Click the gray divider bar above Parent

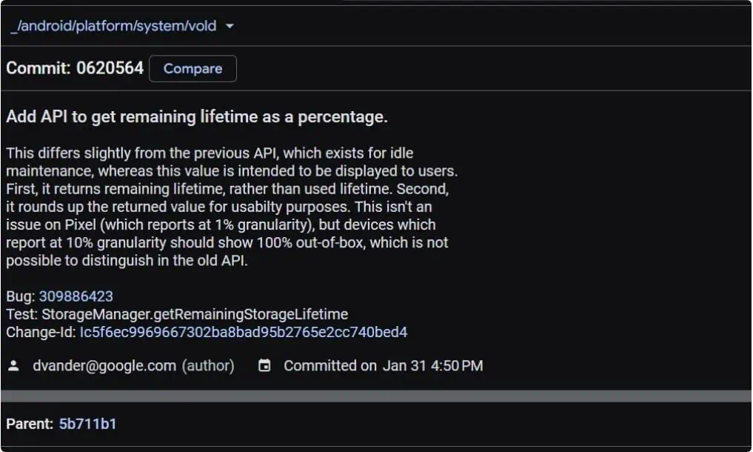pyautogui.click(x=376, y=396)
